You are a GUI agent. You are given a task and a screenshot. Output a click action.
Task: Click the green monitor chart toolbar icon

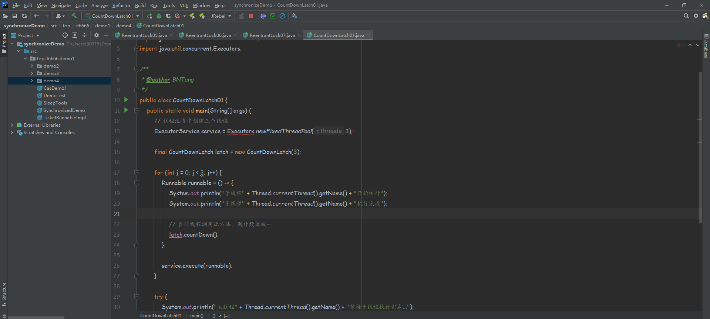(273, 16)
